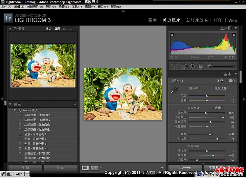The image size is (246, 178).
Task: Click the Lr logo icon
Action: (8, 18)
